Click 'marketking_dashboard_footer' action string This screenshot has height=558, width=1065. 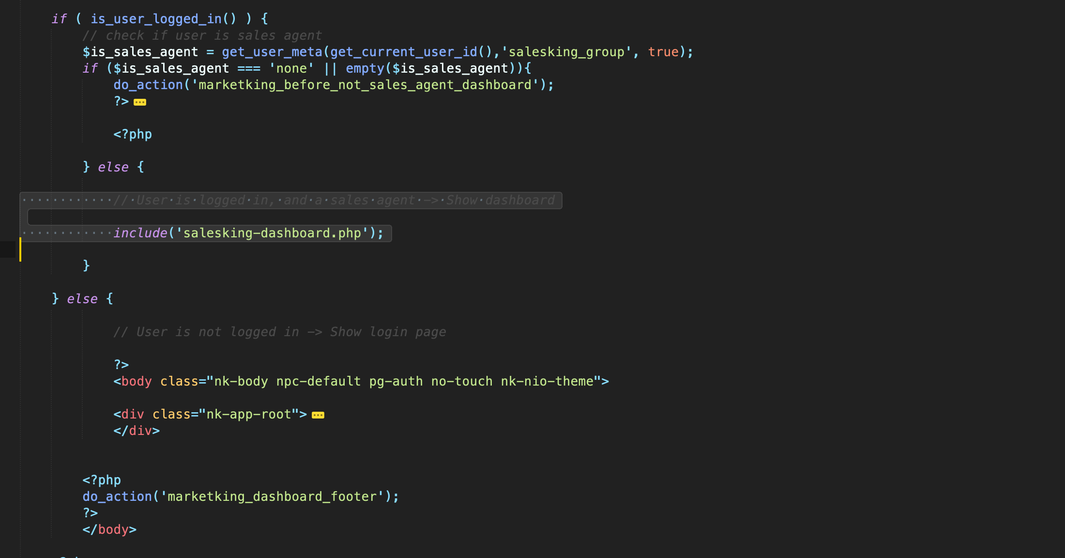pos(272,496)
